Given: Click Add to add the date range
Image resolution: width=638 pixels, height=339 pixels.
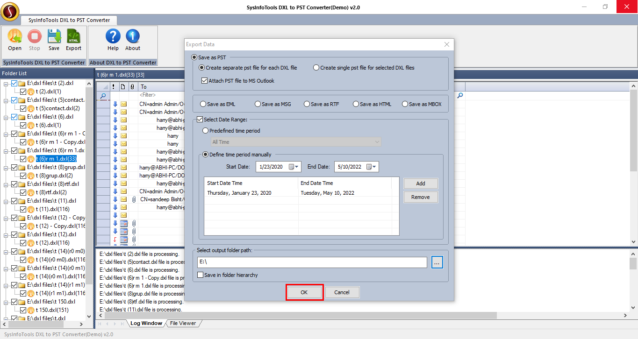Looking at the screenshot, I should [421, 184].
